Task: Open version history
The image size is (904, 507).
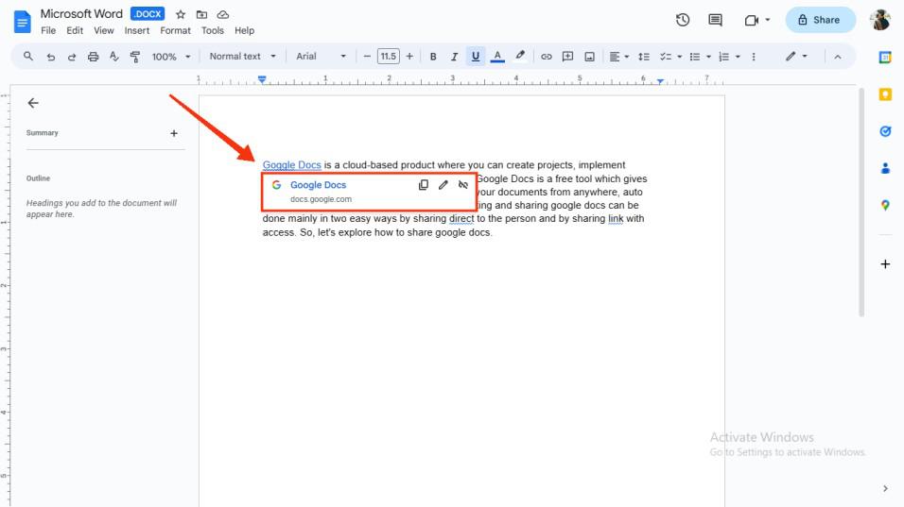Action: [683, 20]
